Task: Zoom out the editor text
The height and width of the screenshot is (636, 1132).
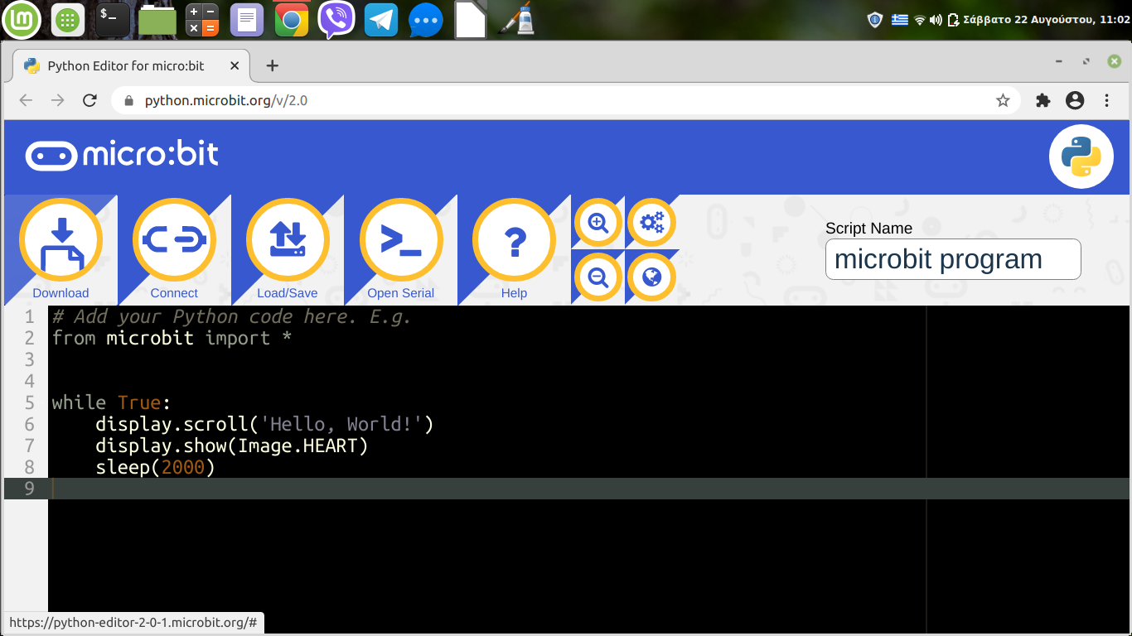Action: click(598, 277)
